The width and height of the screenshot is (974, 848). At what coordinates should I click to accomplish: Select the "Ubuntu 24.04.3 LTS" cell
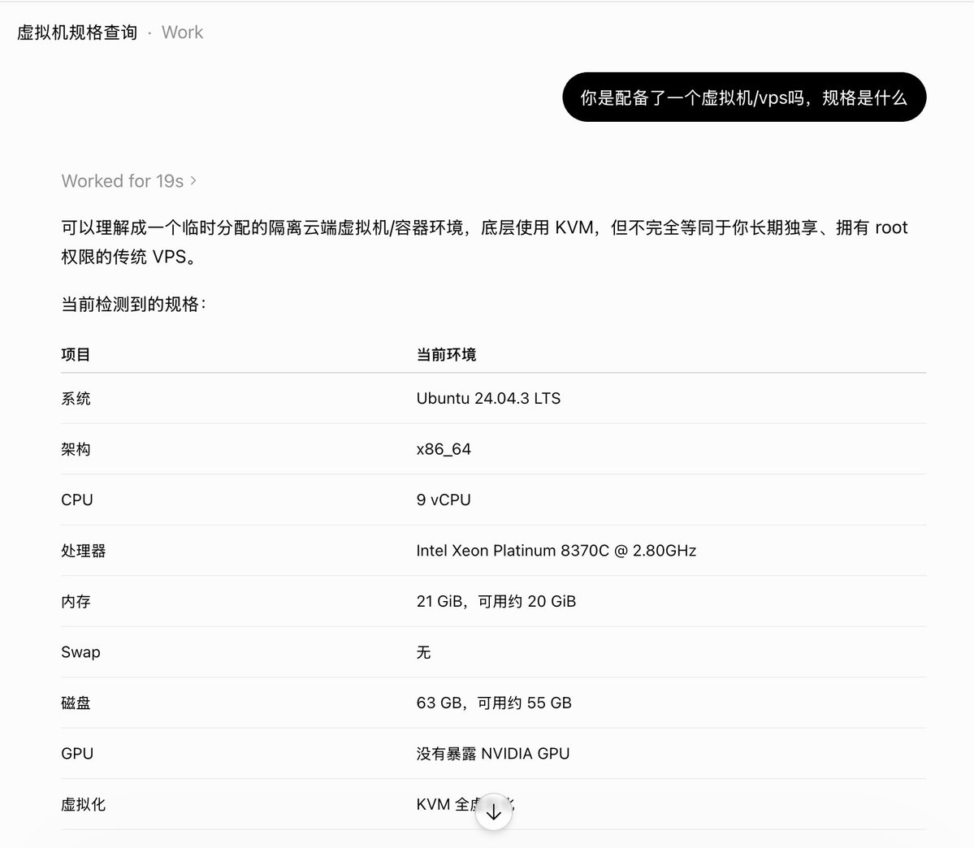click(488, 398)
